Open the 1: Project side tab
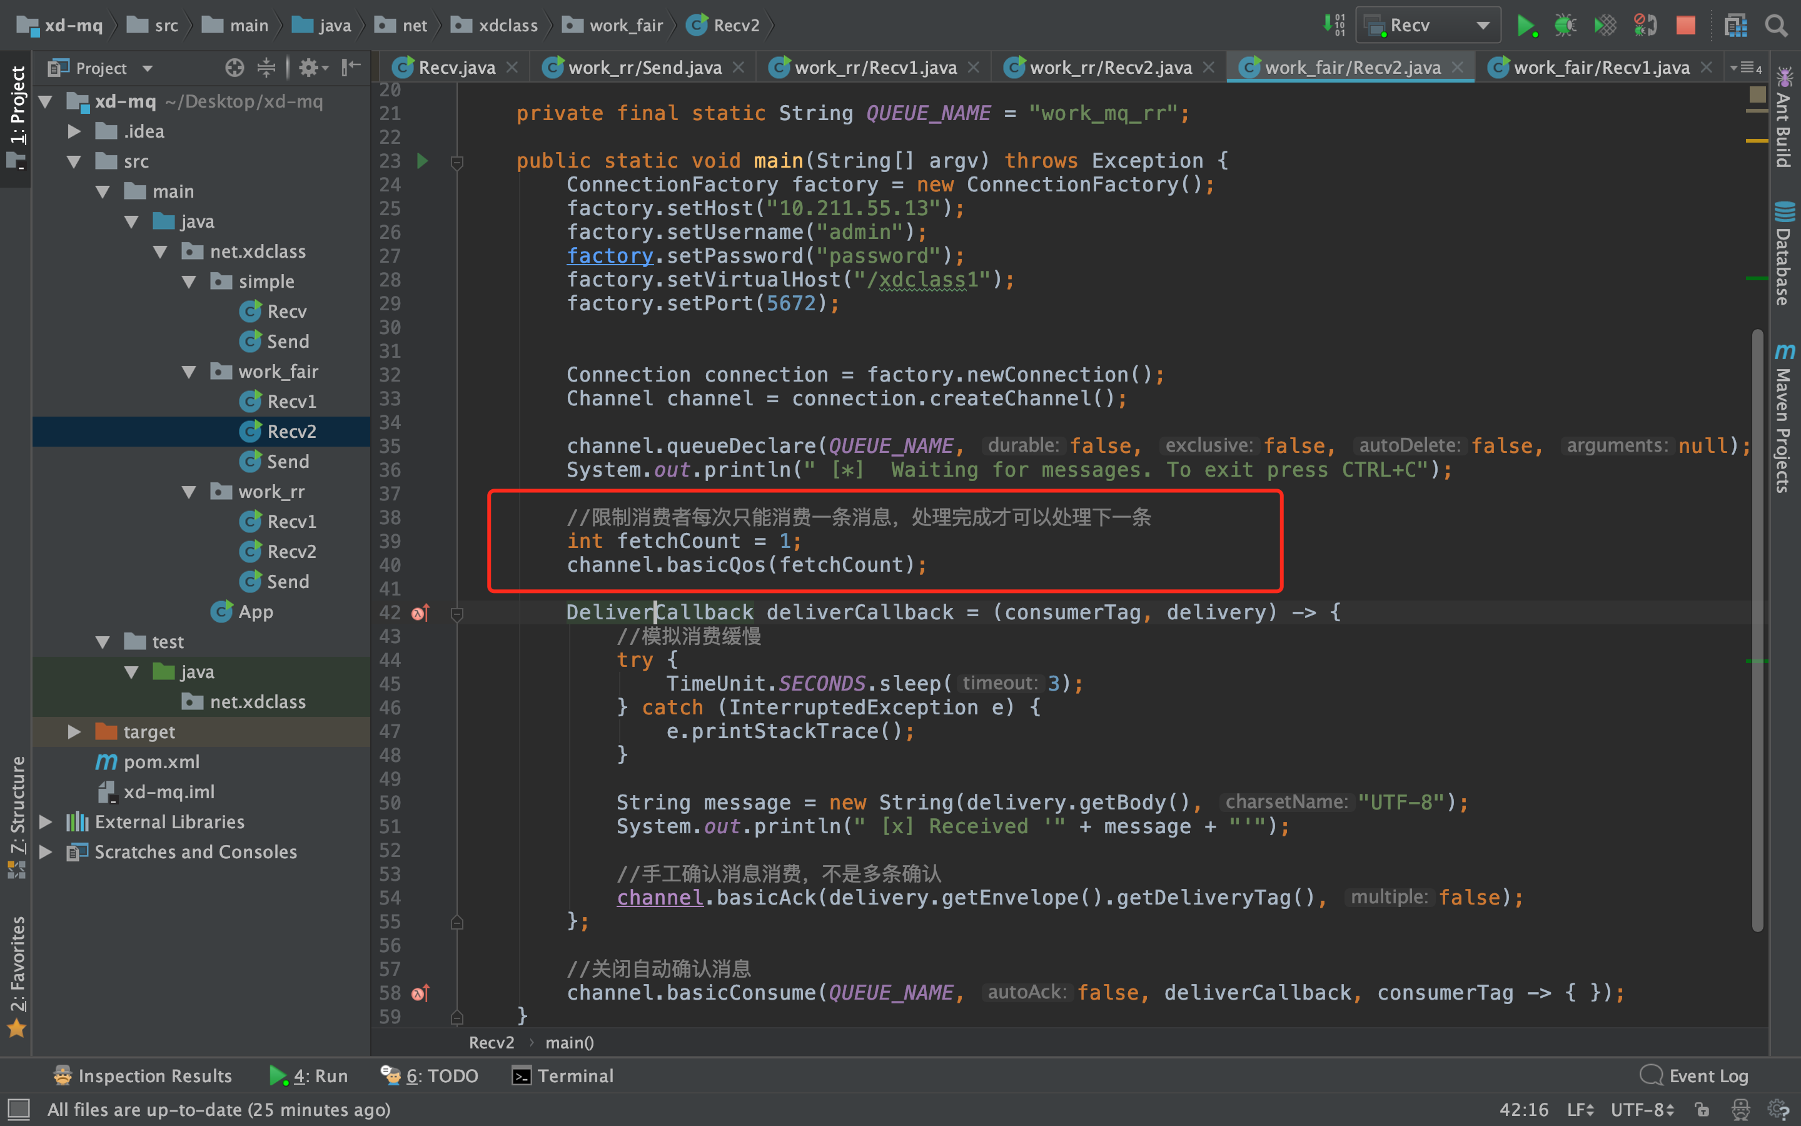 click(x=16, y=118)
